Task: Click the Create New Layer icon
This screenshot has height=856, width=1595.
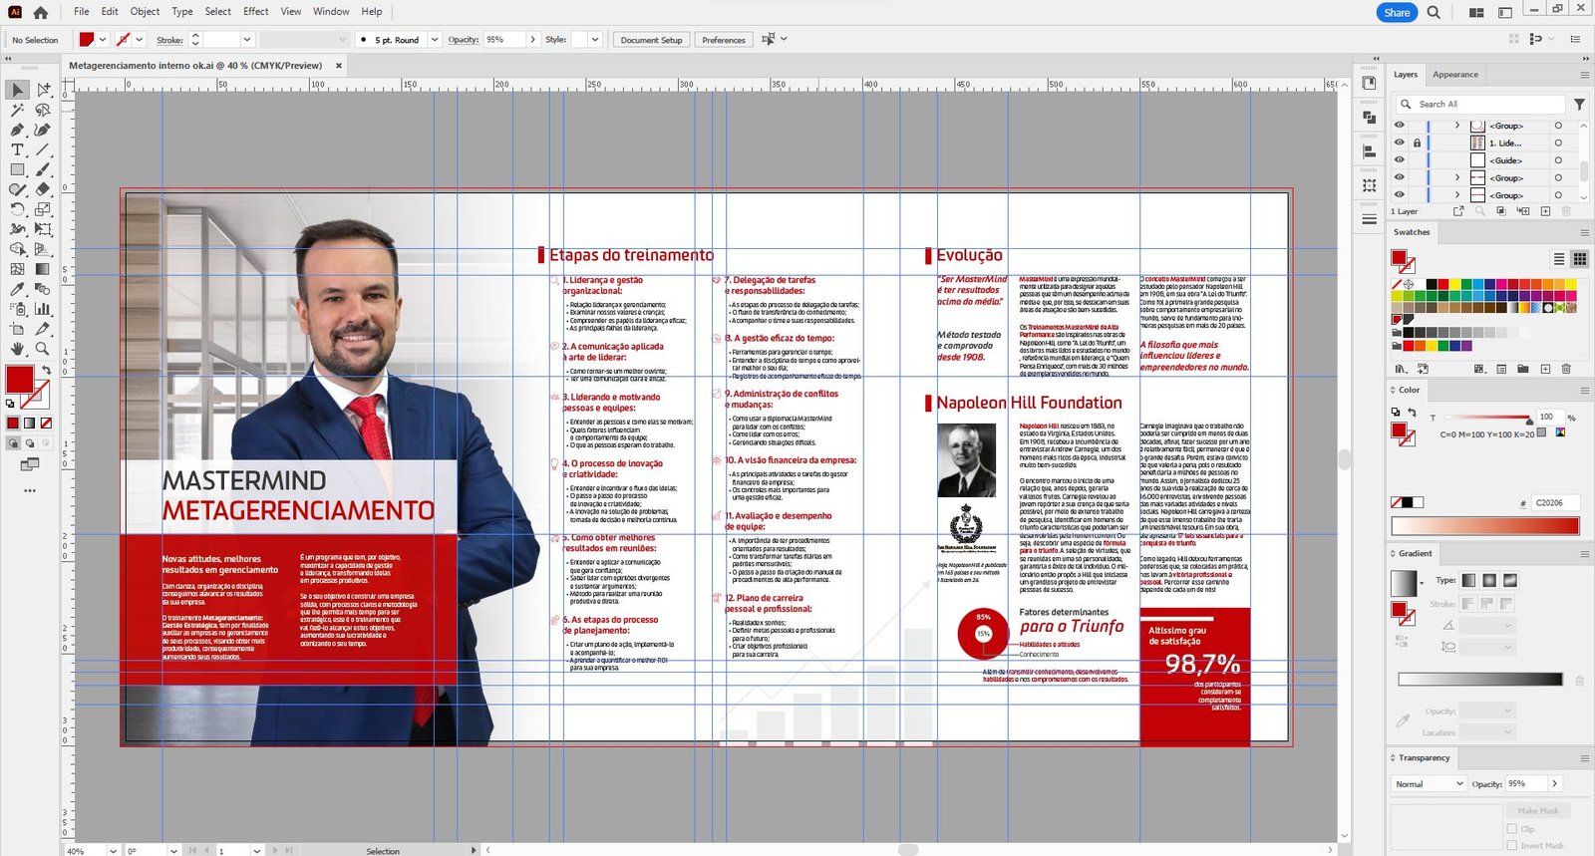Action: point(1545,211)
